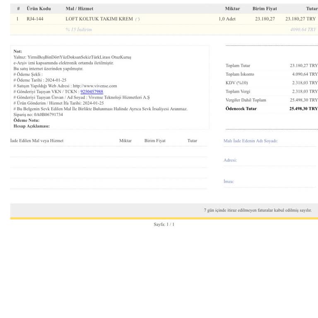Click the bold amount '25.498,30 TRY'
Image resolution: width=318 pixels, height=318 pixels.
click(x=304, y=108)
